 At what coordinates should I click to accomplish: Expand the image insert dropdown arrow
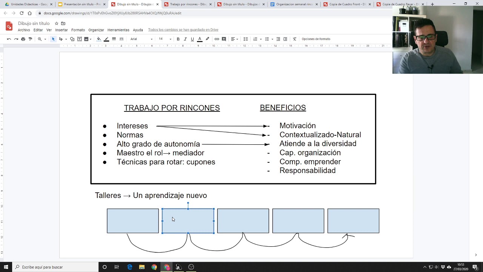90,39
